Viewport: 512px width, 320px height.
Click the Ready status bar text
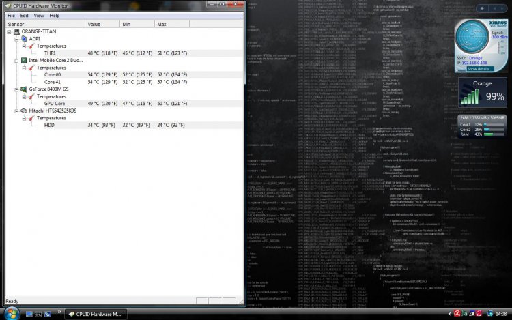12,301
